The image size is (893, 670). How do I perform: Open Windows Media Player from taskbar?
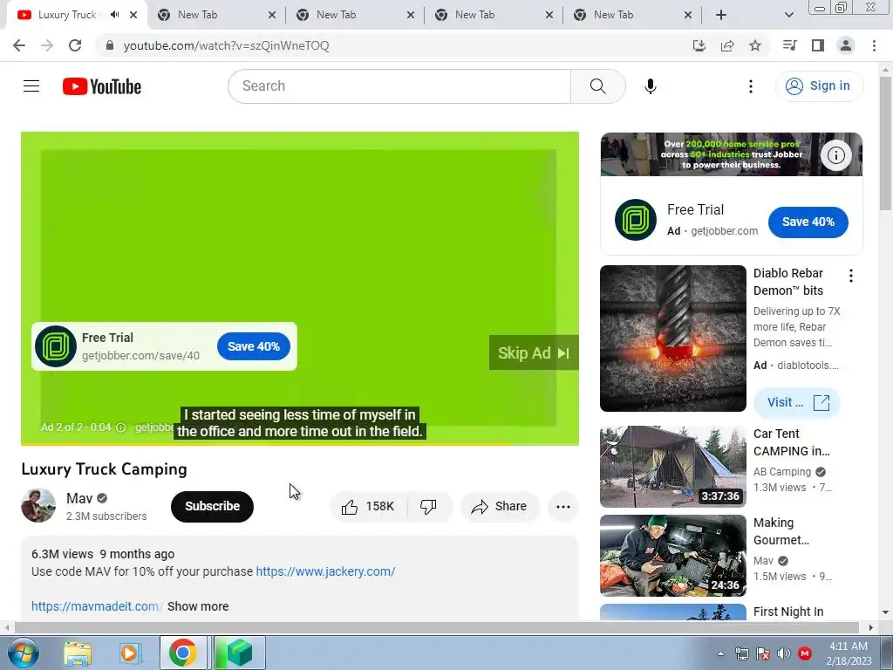pos(129,653)
